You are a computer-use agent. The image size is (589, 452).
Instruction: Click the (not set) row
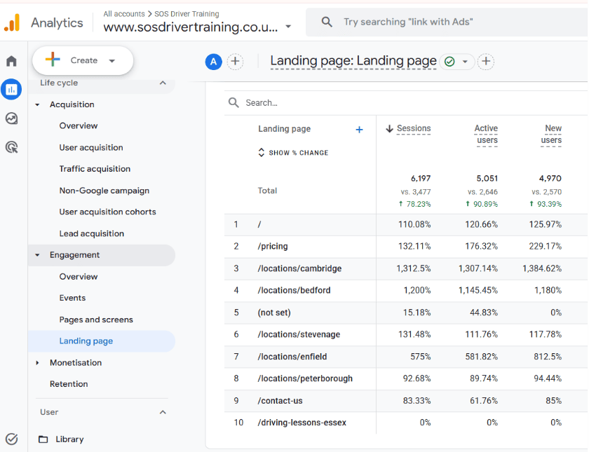[x=406, y=313]
